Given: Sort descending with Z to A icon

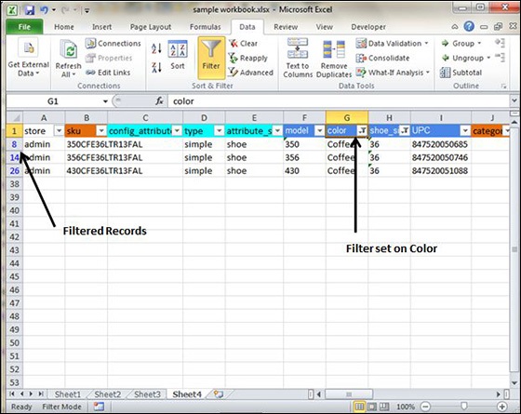Looking at the screenshot, I should pos(156,67).
